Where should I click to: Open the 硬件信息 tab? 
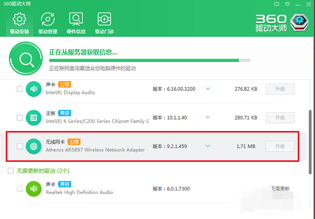76,23
